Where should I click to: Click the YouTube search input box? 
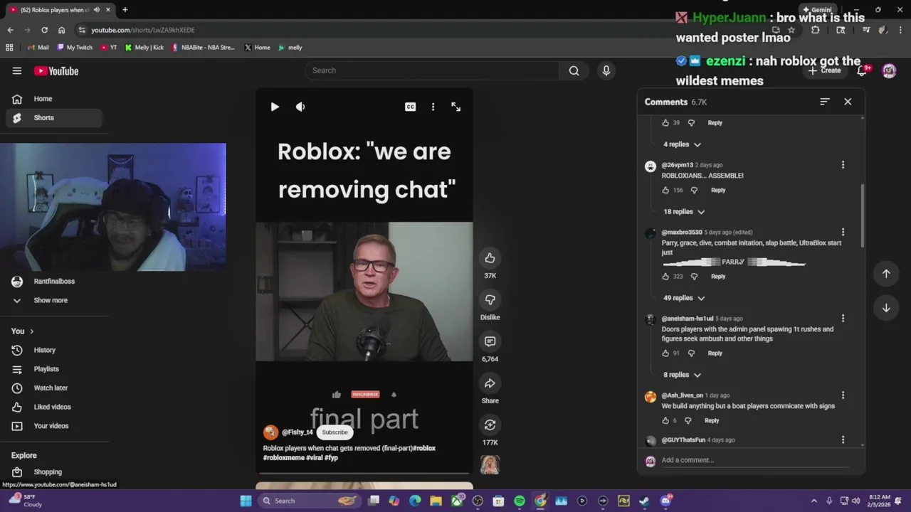(x=432, y=70)
